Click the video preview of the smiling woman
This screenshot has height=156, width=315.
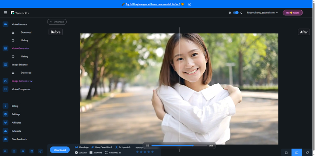(x=179, y=89)
